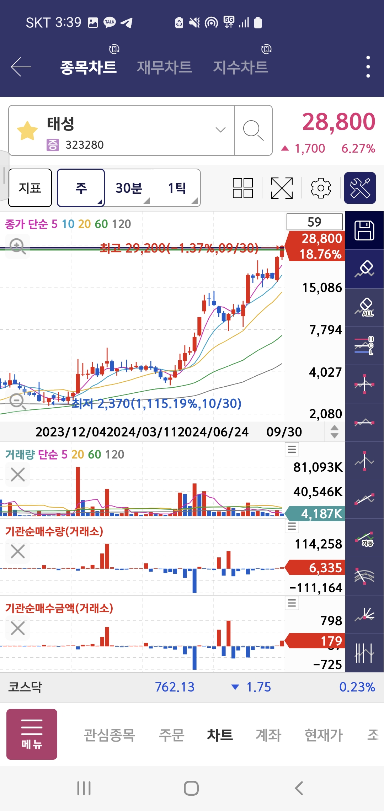Open the 주 period dropdown

click(x=81, y=188)
